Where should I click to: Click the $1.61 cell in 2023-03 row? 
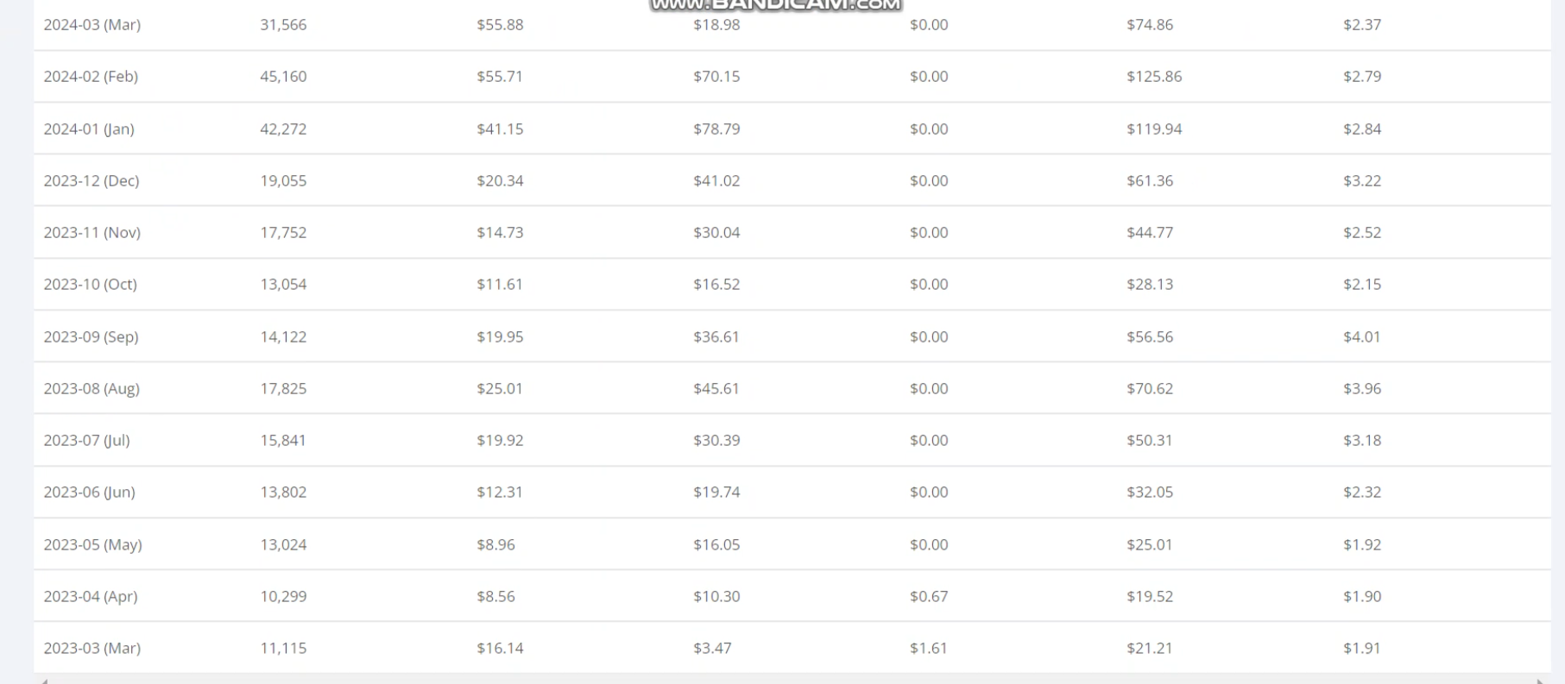tap(929, 649)
